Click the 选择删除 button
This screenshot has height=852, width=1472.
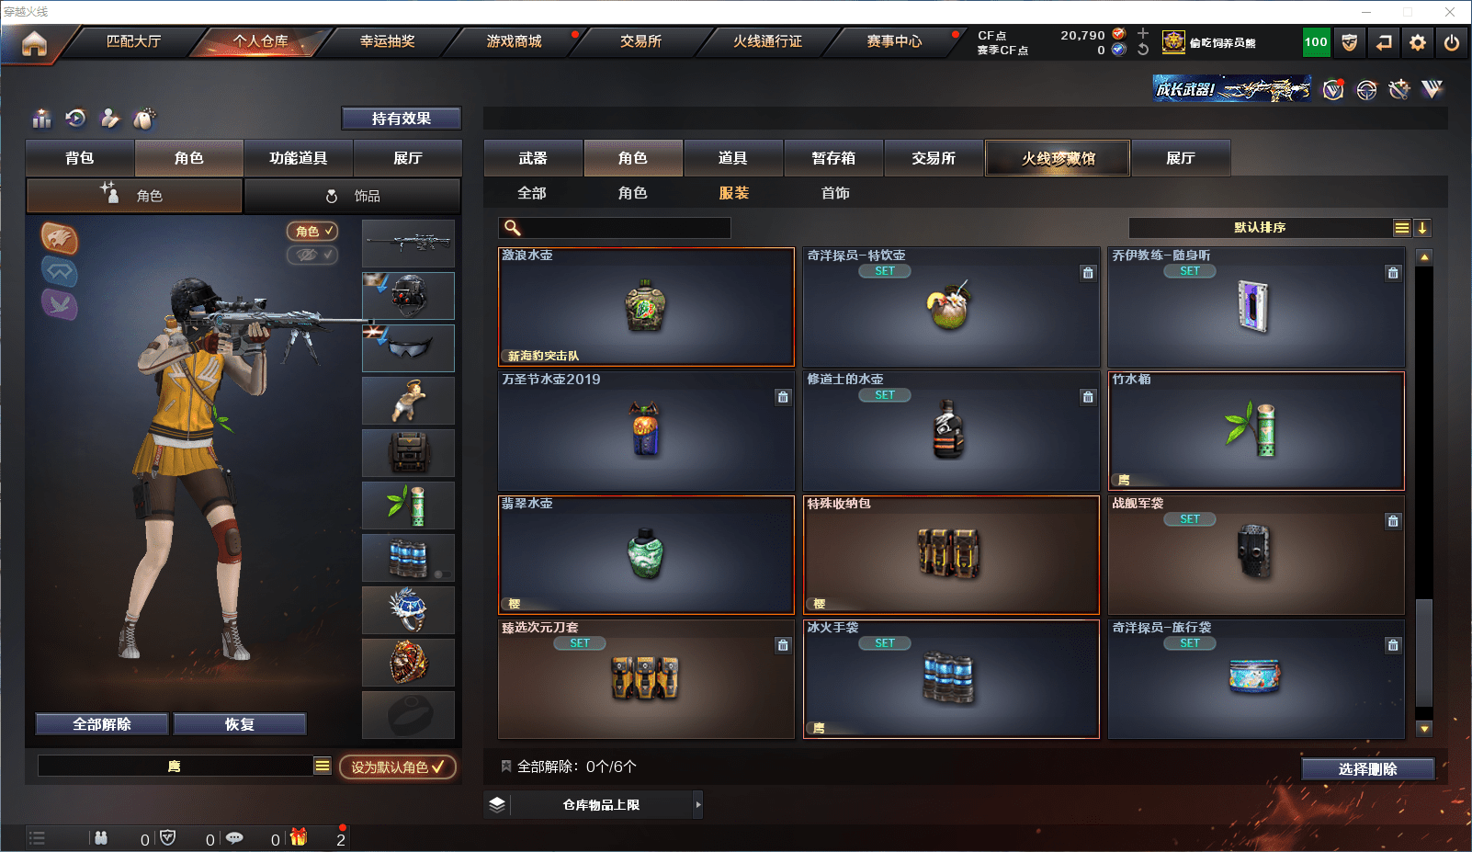click(x=1367, y=769)
